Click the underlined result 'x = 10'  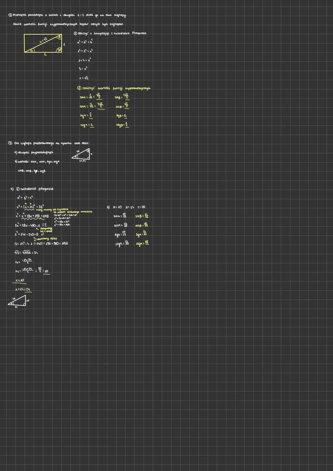(x=20, y=280)
